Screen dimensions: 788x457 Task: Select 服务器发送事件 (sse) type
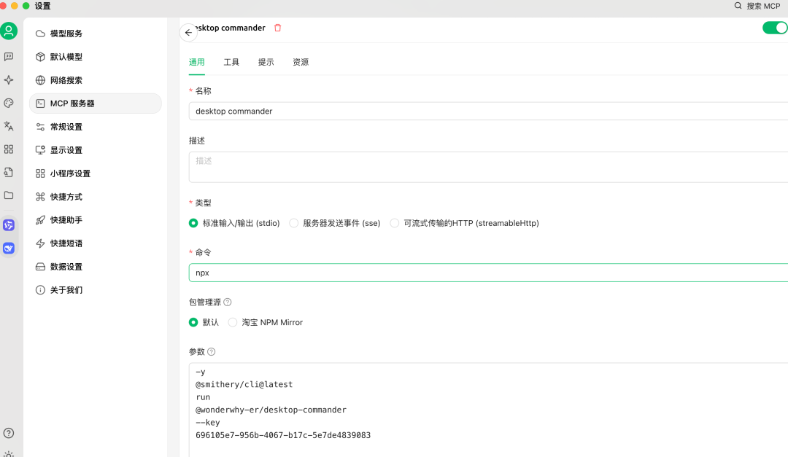(x=293, y=223)
